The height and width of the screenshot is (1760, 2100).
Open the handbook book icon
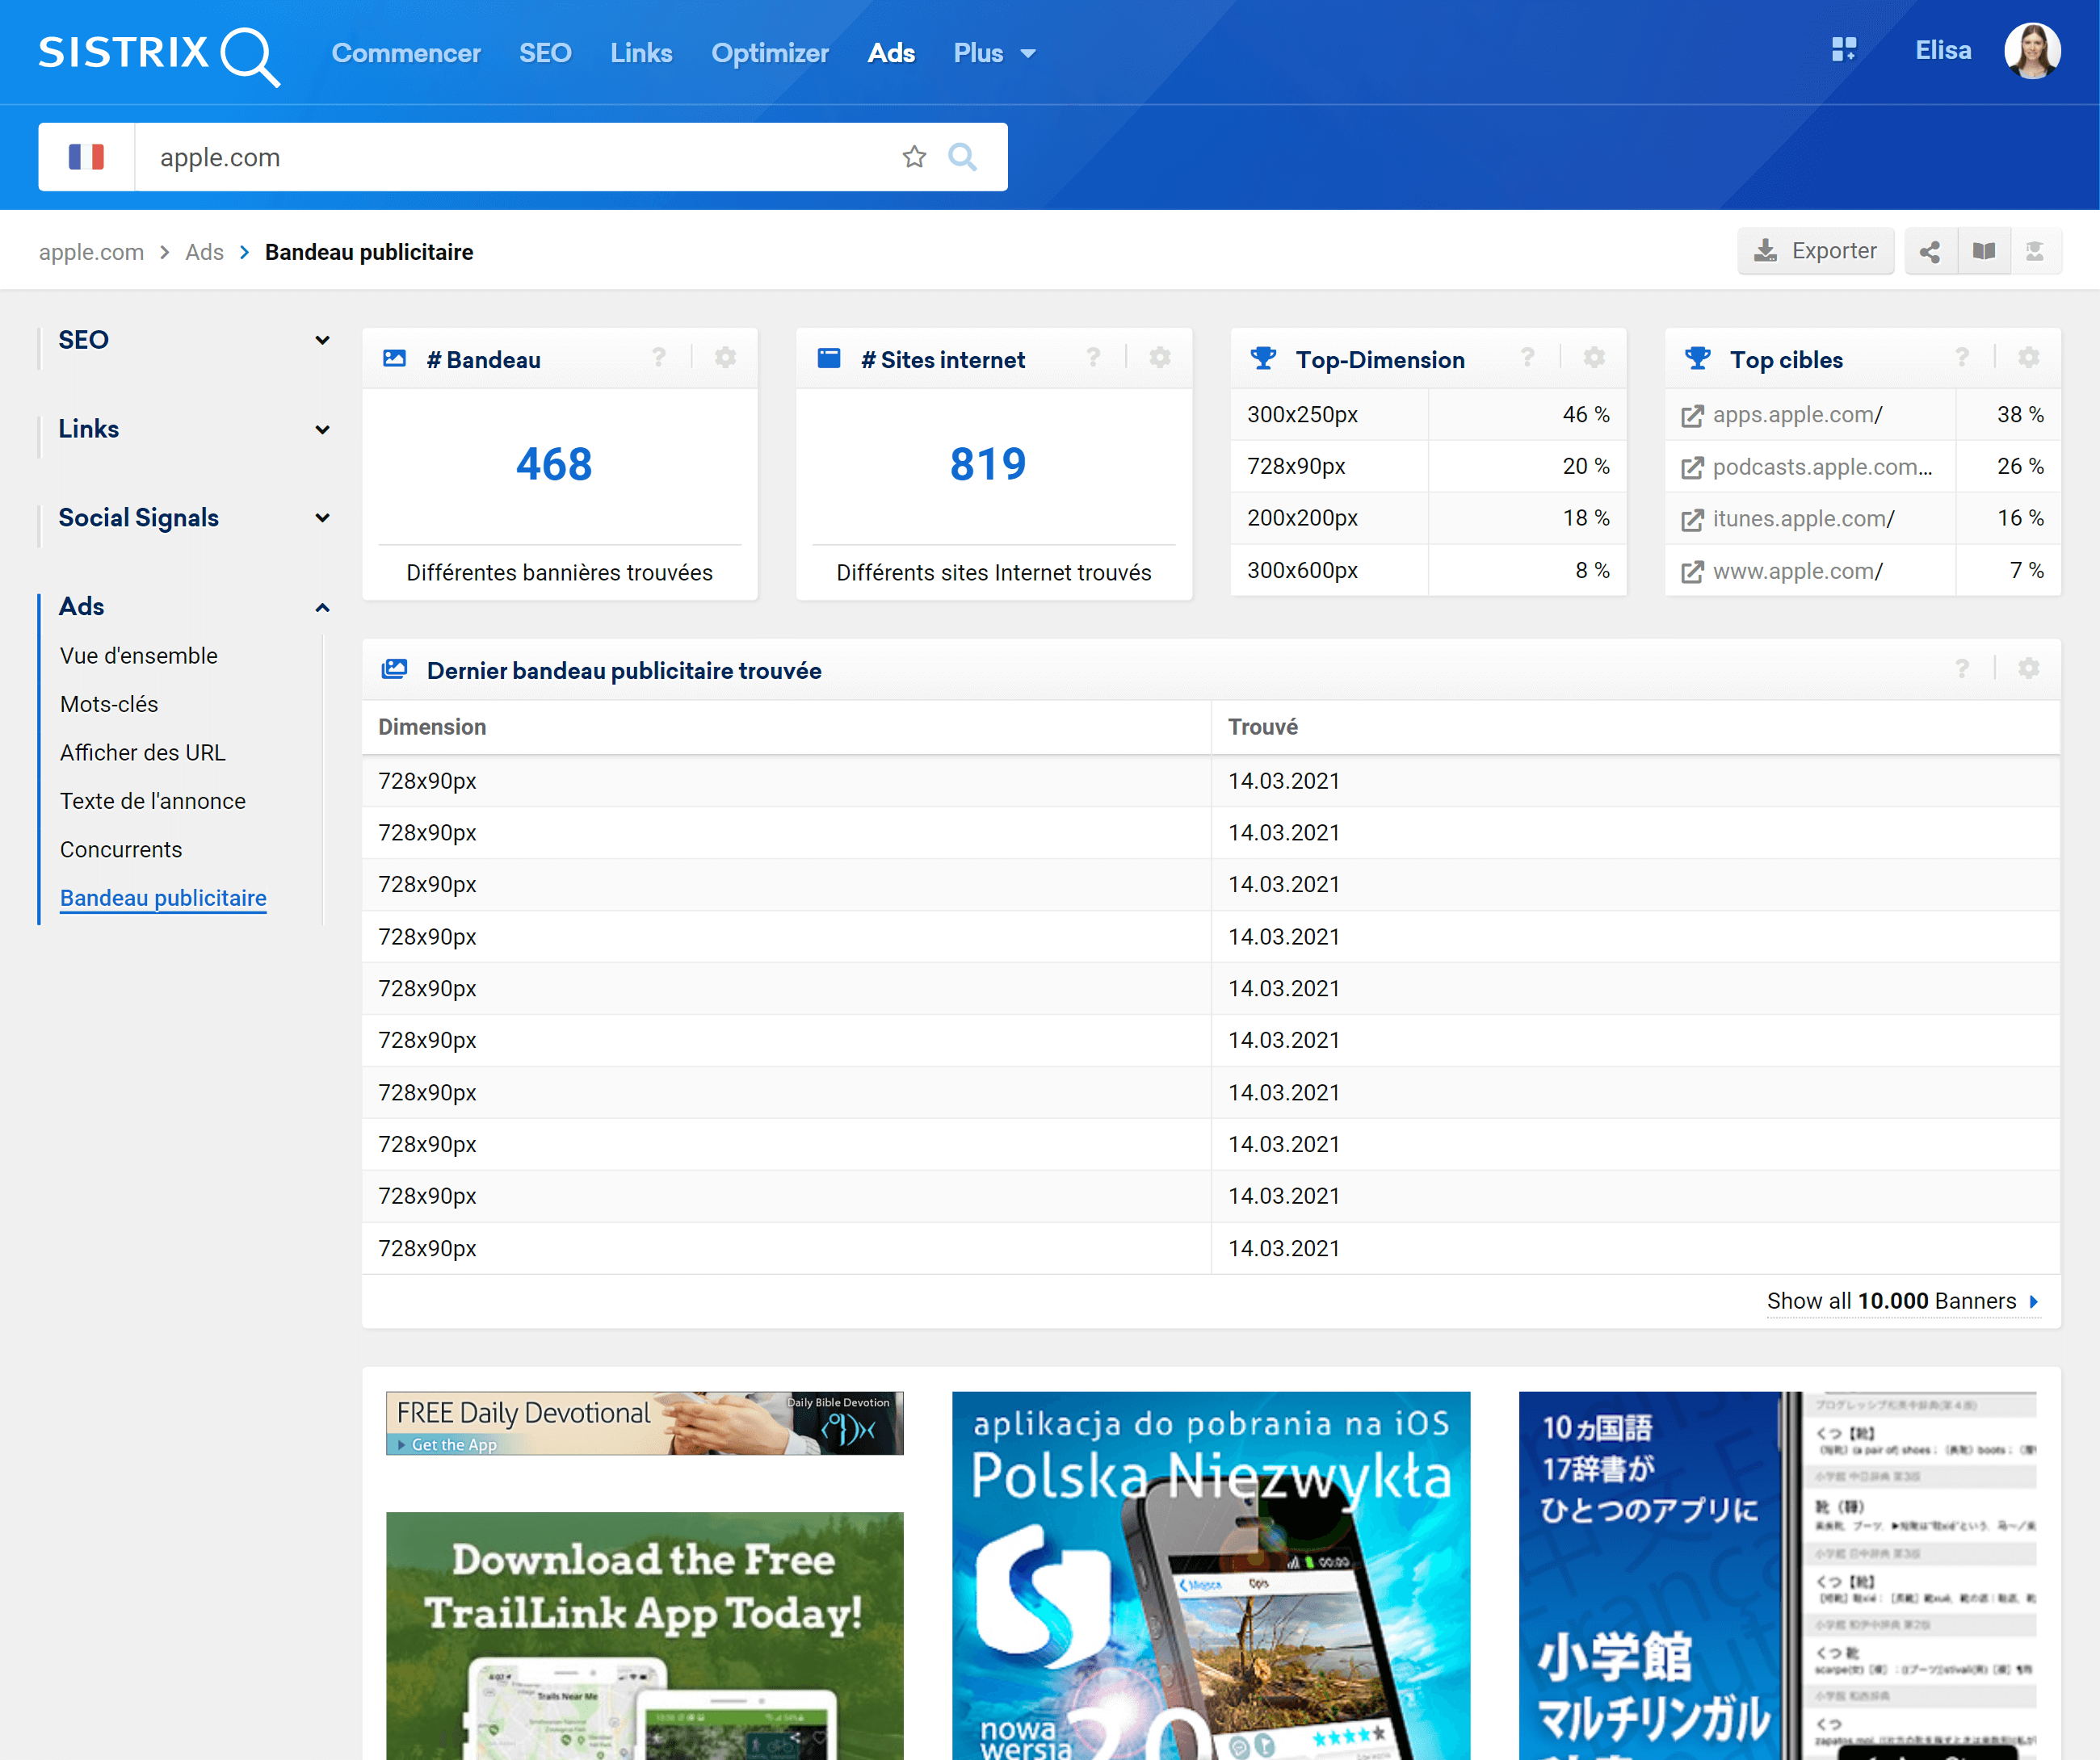[x=1984, y=251]
